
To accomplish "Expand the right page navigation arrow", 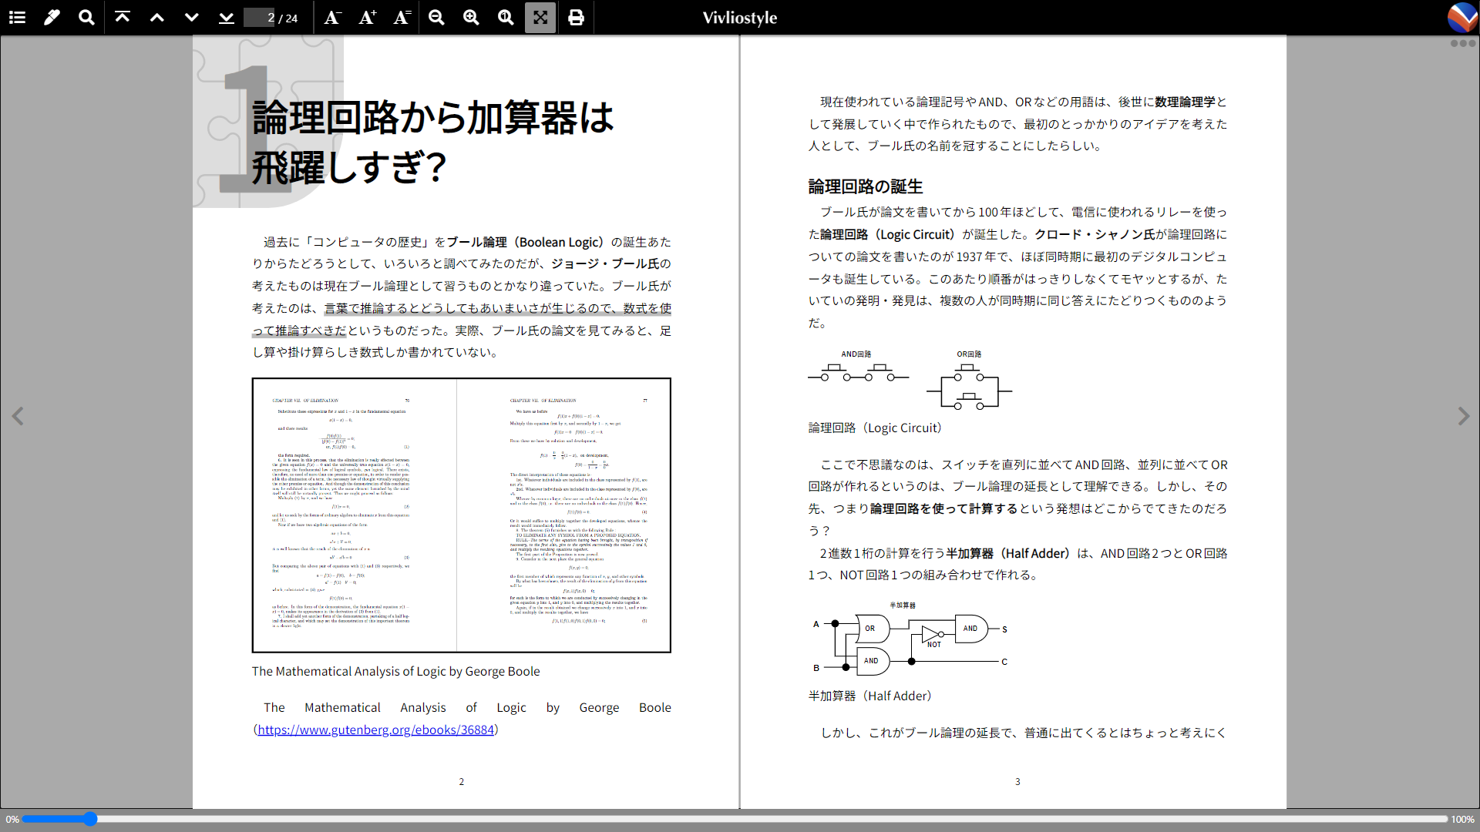I will 1463,416.
